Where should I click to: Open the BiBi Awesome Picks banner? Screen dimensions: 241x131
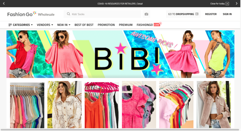(x=120, y=54)
